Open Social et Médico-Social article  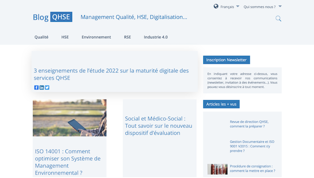point(159,125)
